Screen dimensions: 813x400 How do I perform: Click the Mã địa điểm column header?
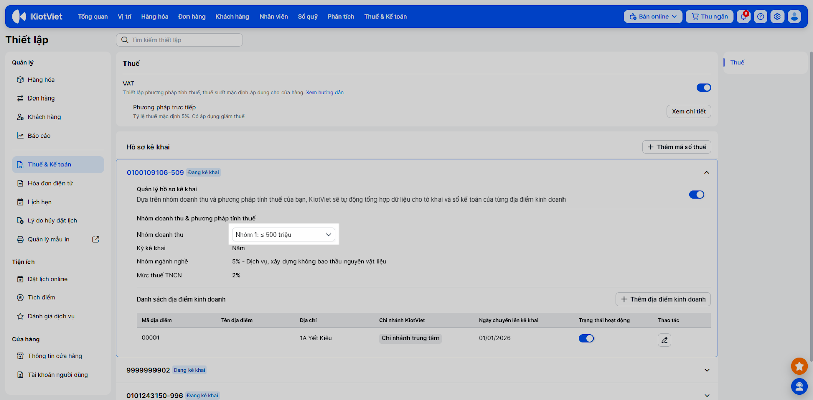[157, 320]
